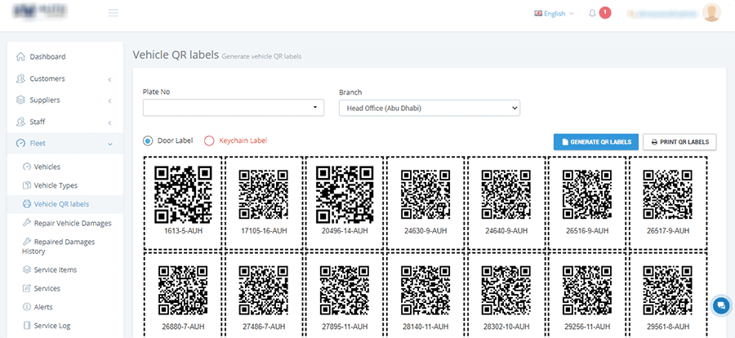Click the Vehicle QR labels printer icon

pos(26,204)
